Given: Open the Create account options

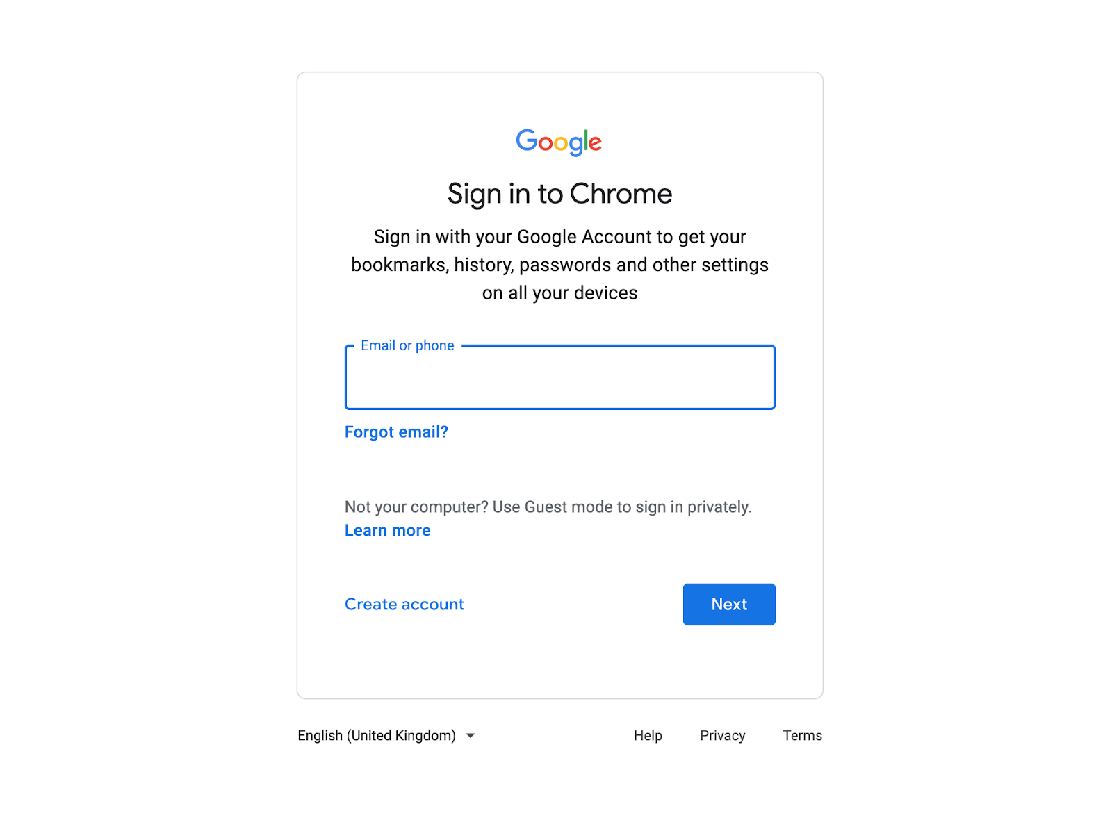Looking at the screenshot, I should click(404, 604).
